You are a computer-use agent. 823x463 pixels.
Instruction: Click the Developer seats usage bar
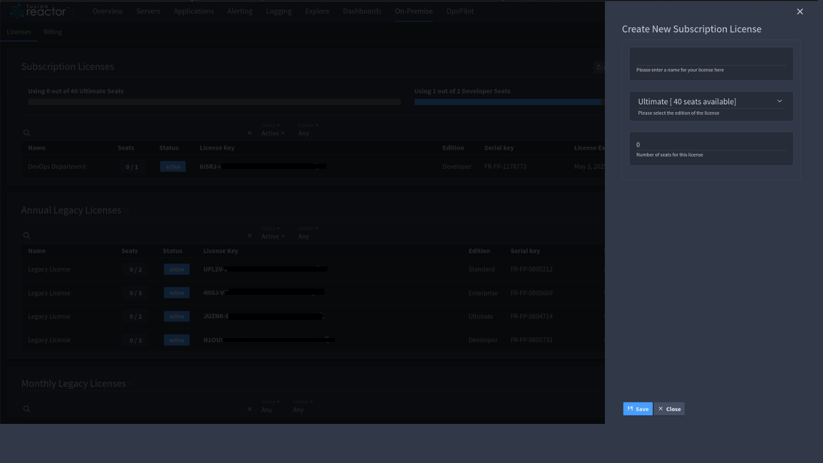coord(509,102)
